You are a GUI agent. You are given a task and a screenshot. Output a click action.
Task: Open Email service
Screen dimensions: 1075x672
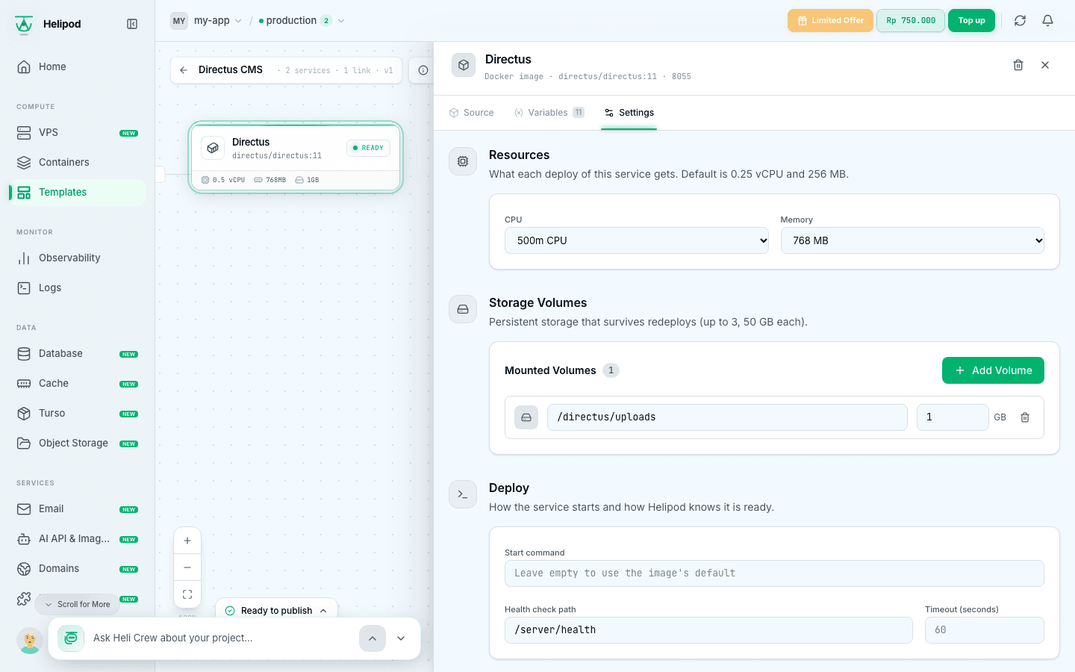(77, 508)
